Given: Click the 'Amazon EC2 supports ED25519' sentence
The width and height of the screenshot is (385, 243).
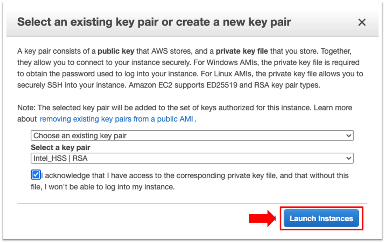Looking at the screenshot, I should (x=224, y=85).
